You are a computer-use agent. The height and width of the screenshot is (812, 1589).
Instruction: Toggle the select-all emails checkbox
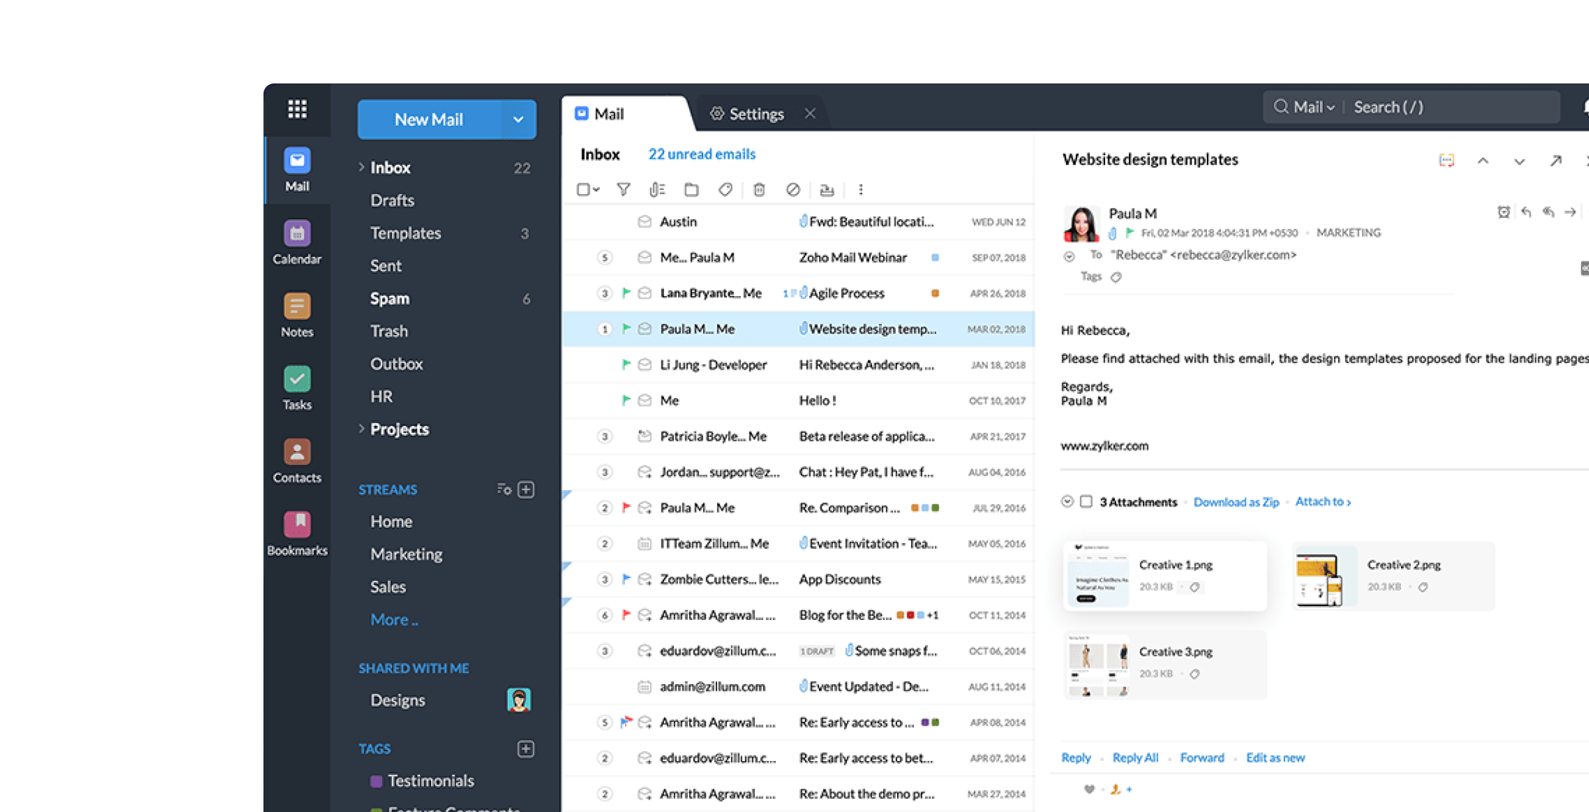pos(583,190)
